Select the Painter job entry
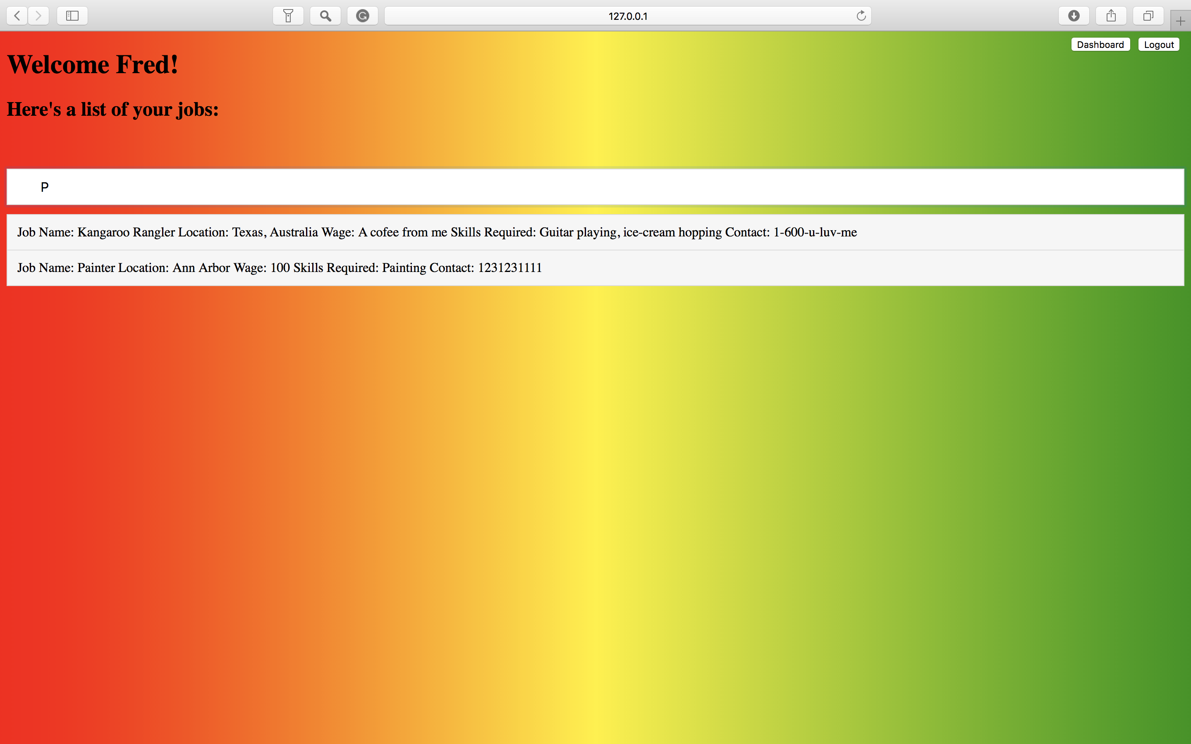 click(x=279, y=268)
